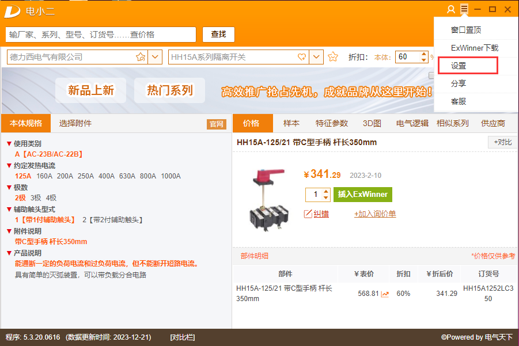This screenshot has width=519, height=346.
Task: Increase the 本体 discount value
Action: pyautogui.click(x=424, y=54)
